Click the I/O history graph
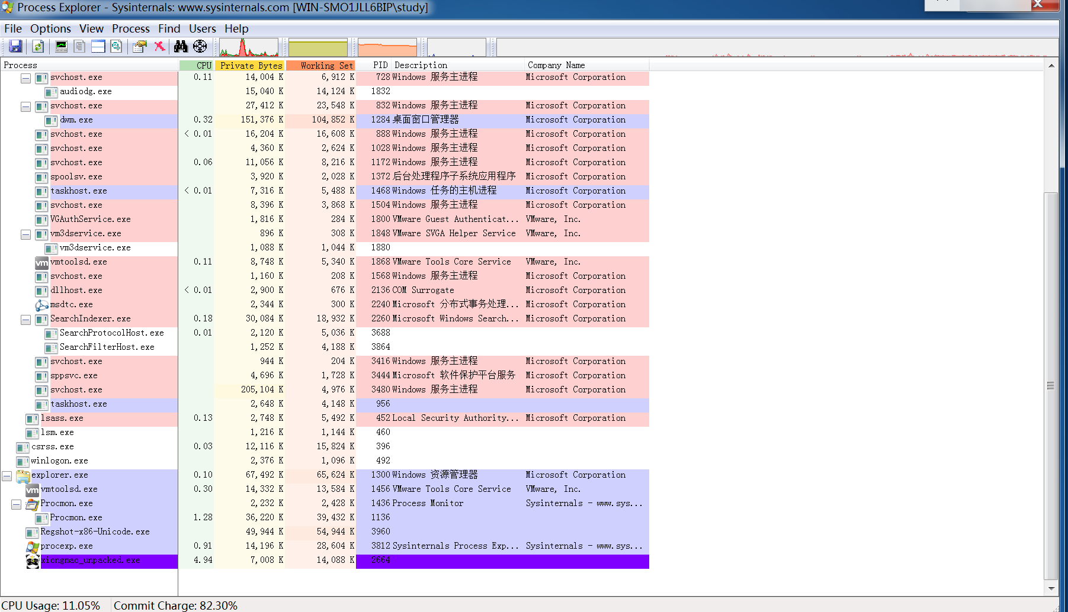This screenshot has width=1068, height=612. [457, 47]
